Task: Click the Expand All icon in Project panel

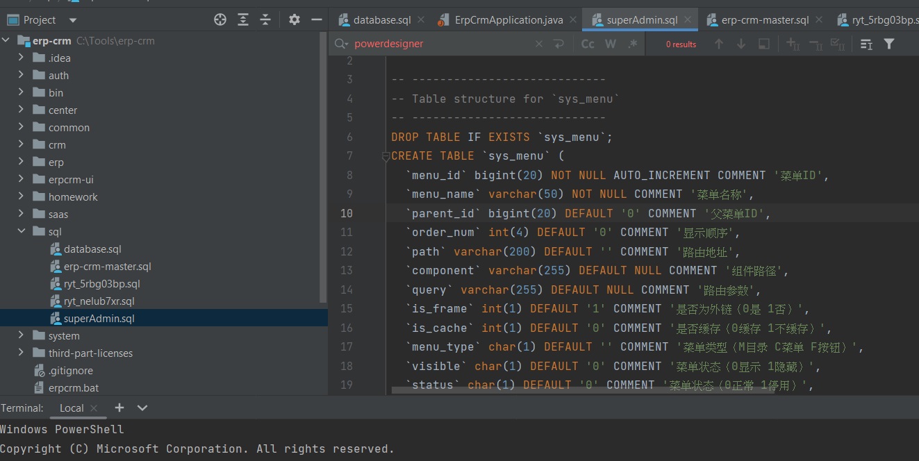Action: 243,20
